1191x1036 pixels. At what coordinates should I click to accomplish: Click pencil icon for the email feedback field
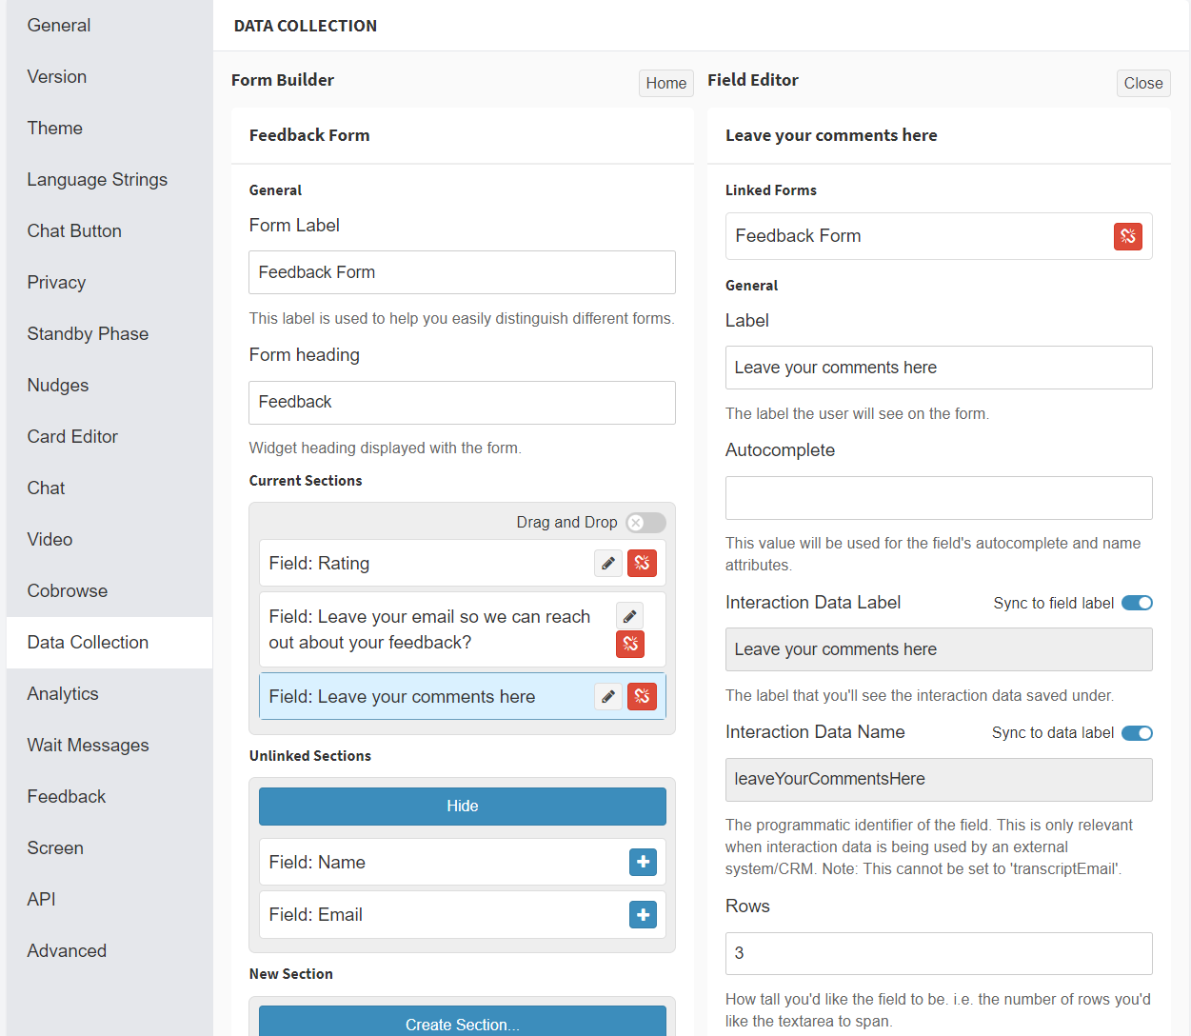click(629, 616)
